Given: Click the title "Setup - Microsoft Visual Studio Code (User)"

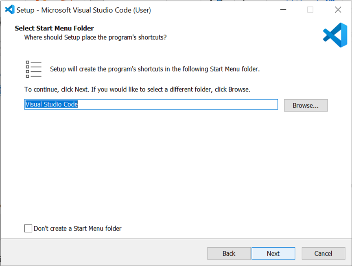Looking at the screenshot, I should [x=83, y=10].
